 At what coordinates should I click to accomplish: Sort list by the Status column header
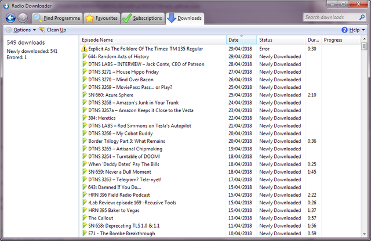click(281, 40)
